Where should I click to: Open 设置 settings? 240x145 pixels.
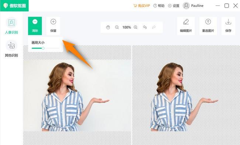tap(174, 6)
